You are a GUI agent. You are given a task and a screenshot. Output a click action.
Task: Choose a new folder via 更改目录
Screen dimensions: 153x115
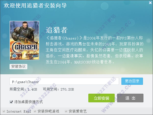tap(132, 81)
